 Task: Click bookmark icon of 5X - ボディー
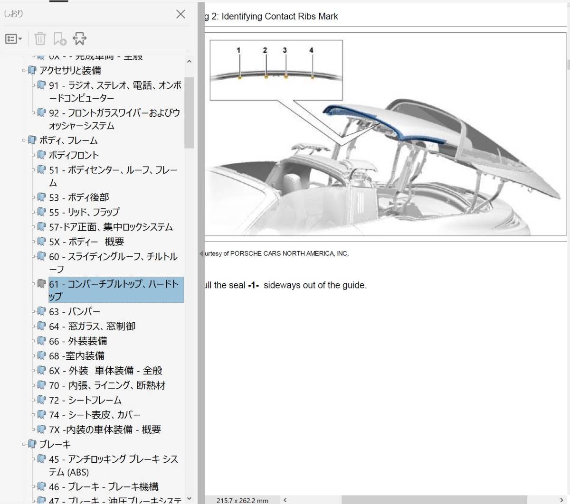coord(42,241)
